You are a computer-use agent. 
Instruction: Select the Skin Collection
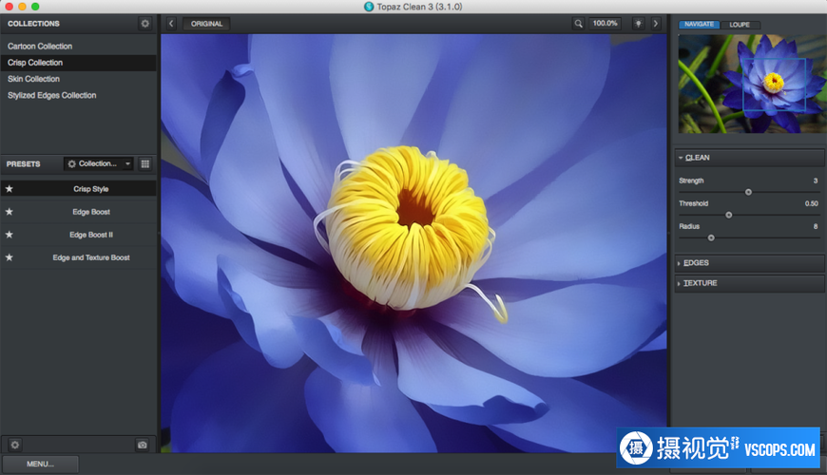pyautogui.click(x=34, y=79)
